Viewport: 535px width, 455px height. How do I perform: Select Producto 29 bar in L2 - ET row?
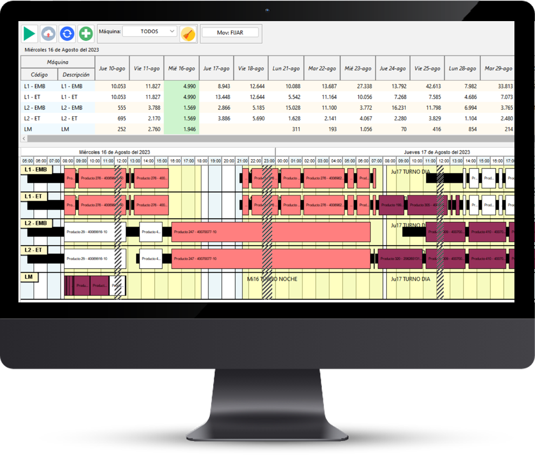(95, 259)
